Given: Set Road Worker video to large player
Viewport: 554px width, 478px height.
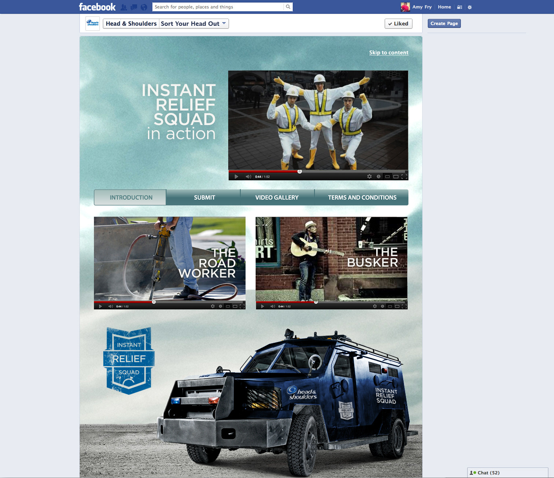Looking at the screenshot, I should click(235, 307).
